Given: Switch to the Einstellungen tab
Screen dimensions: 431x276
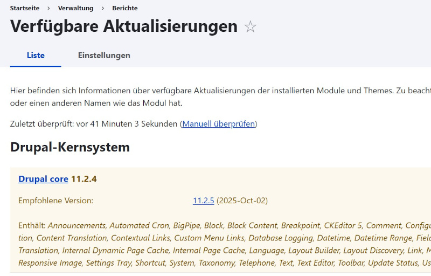Looking at the screenshot, I should pyautogui.click(x=104, y=55).
